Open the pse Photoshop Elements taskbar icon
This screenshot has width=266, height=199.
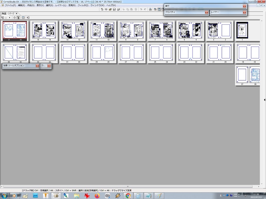click(x=35, y=196)
